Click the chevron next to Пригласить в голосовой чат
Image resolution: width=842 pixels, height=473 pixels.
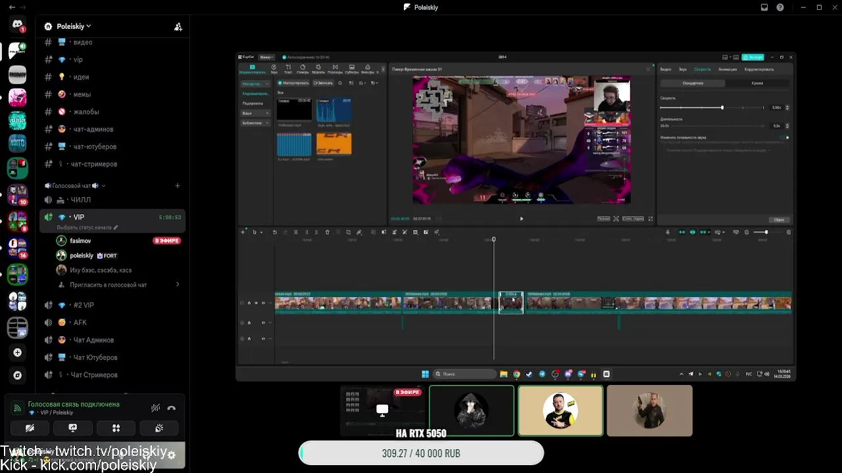point(178,284)
